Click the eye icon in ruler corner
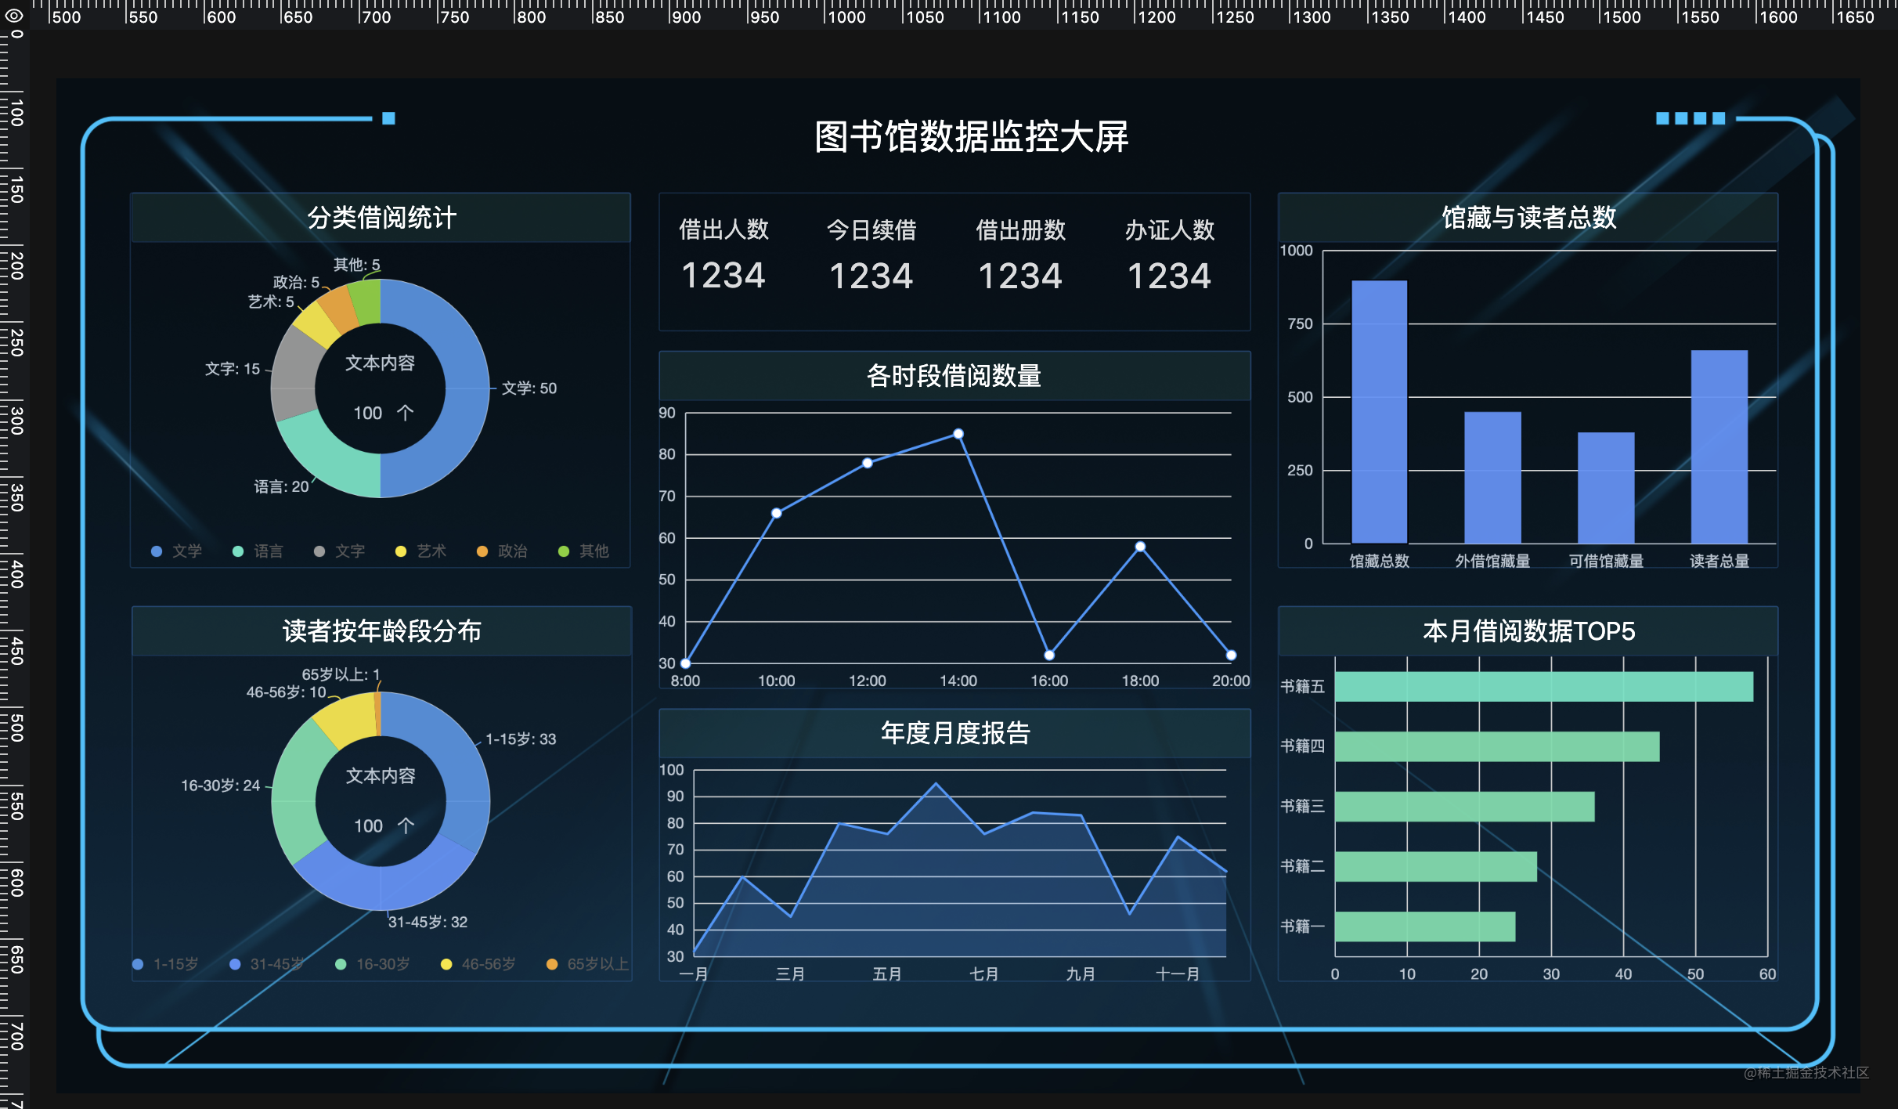 (x=14, y=15)
